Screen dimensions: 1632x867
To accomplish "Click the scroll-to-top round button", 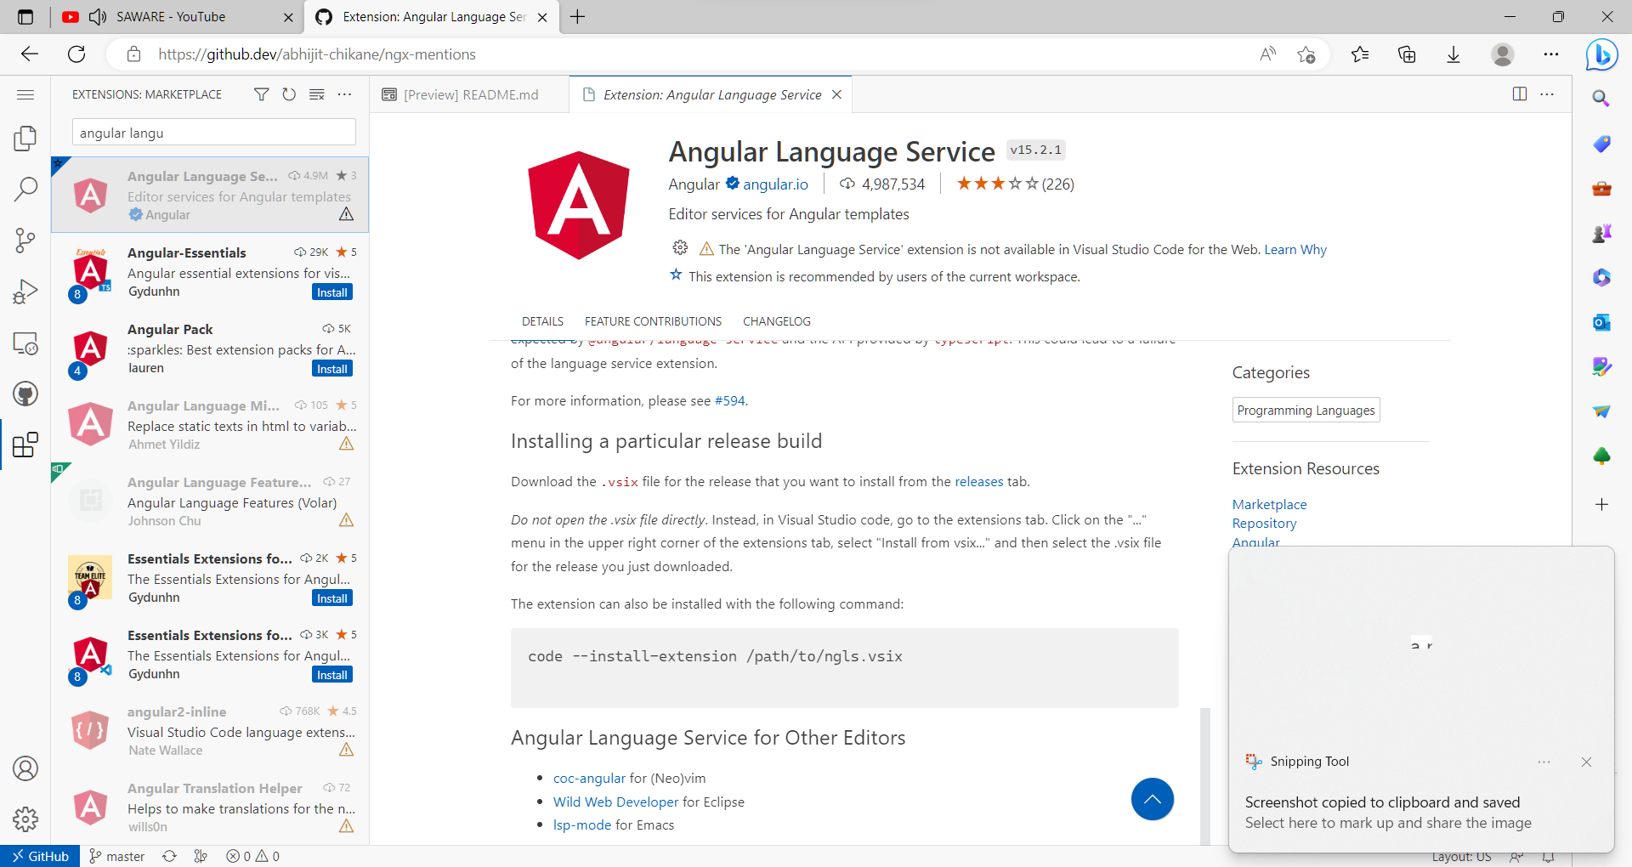I will point(1153,799).
